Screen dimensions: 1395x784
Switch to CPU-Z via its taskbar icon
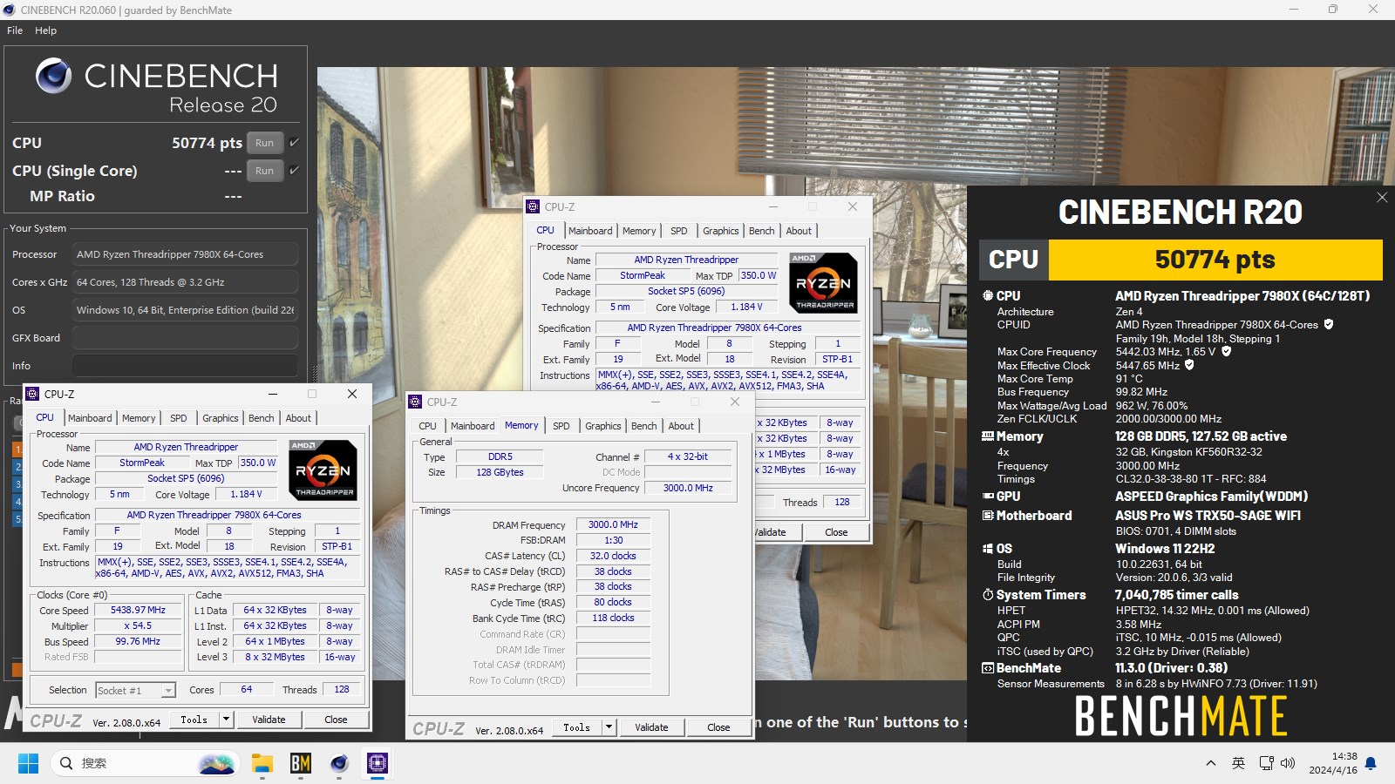coord(378,763)
